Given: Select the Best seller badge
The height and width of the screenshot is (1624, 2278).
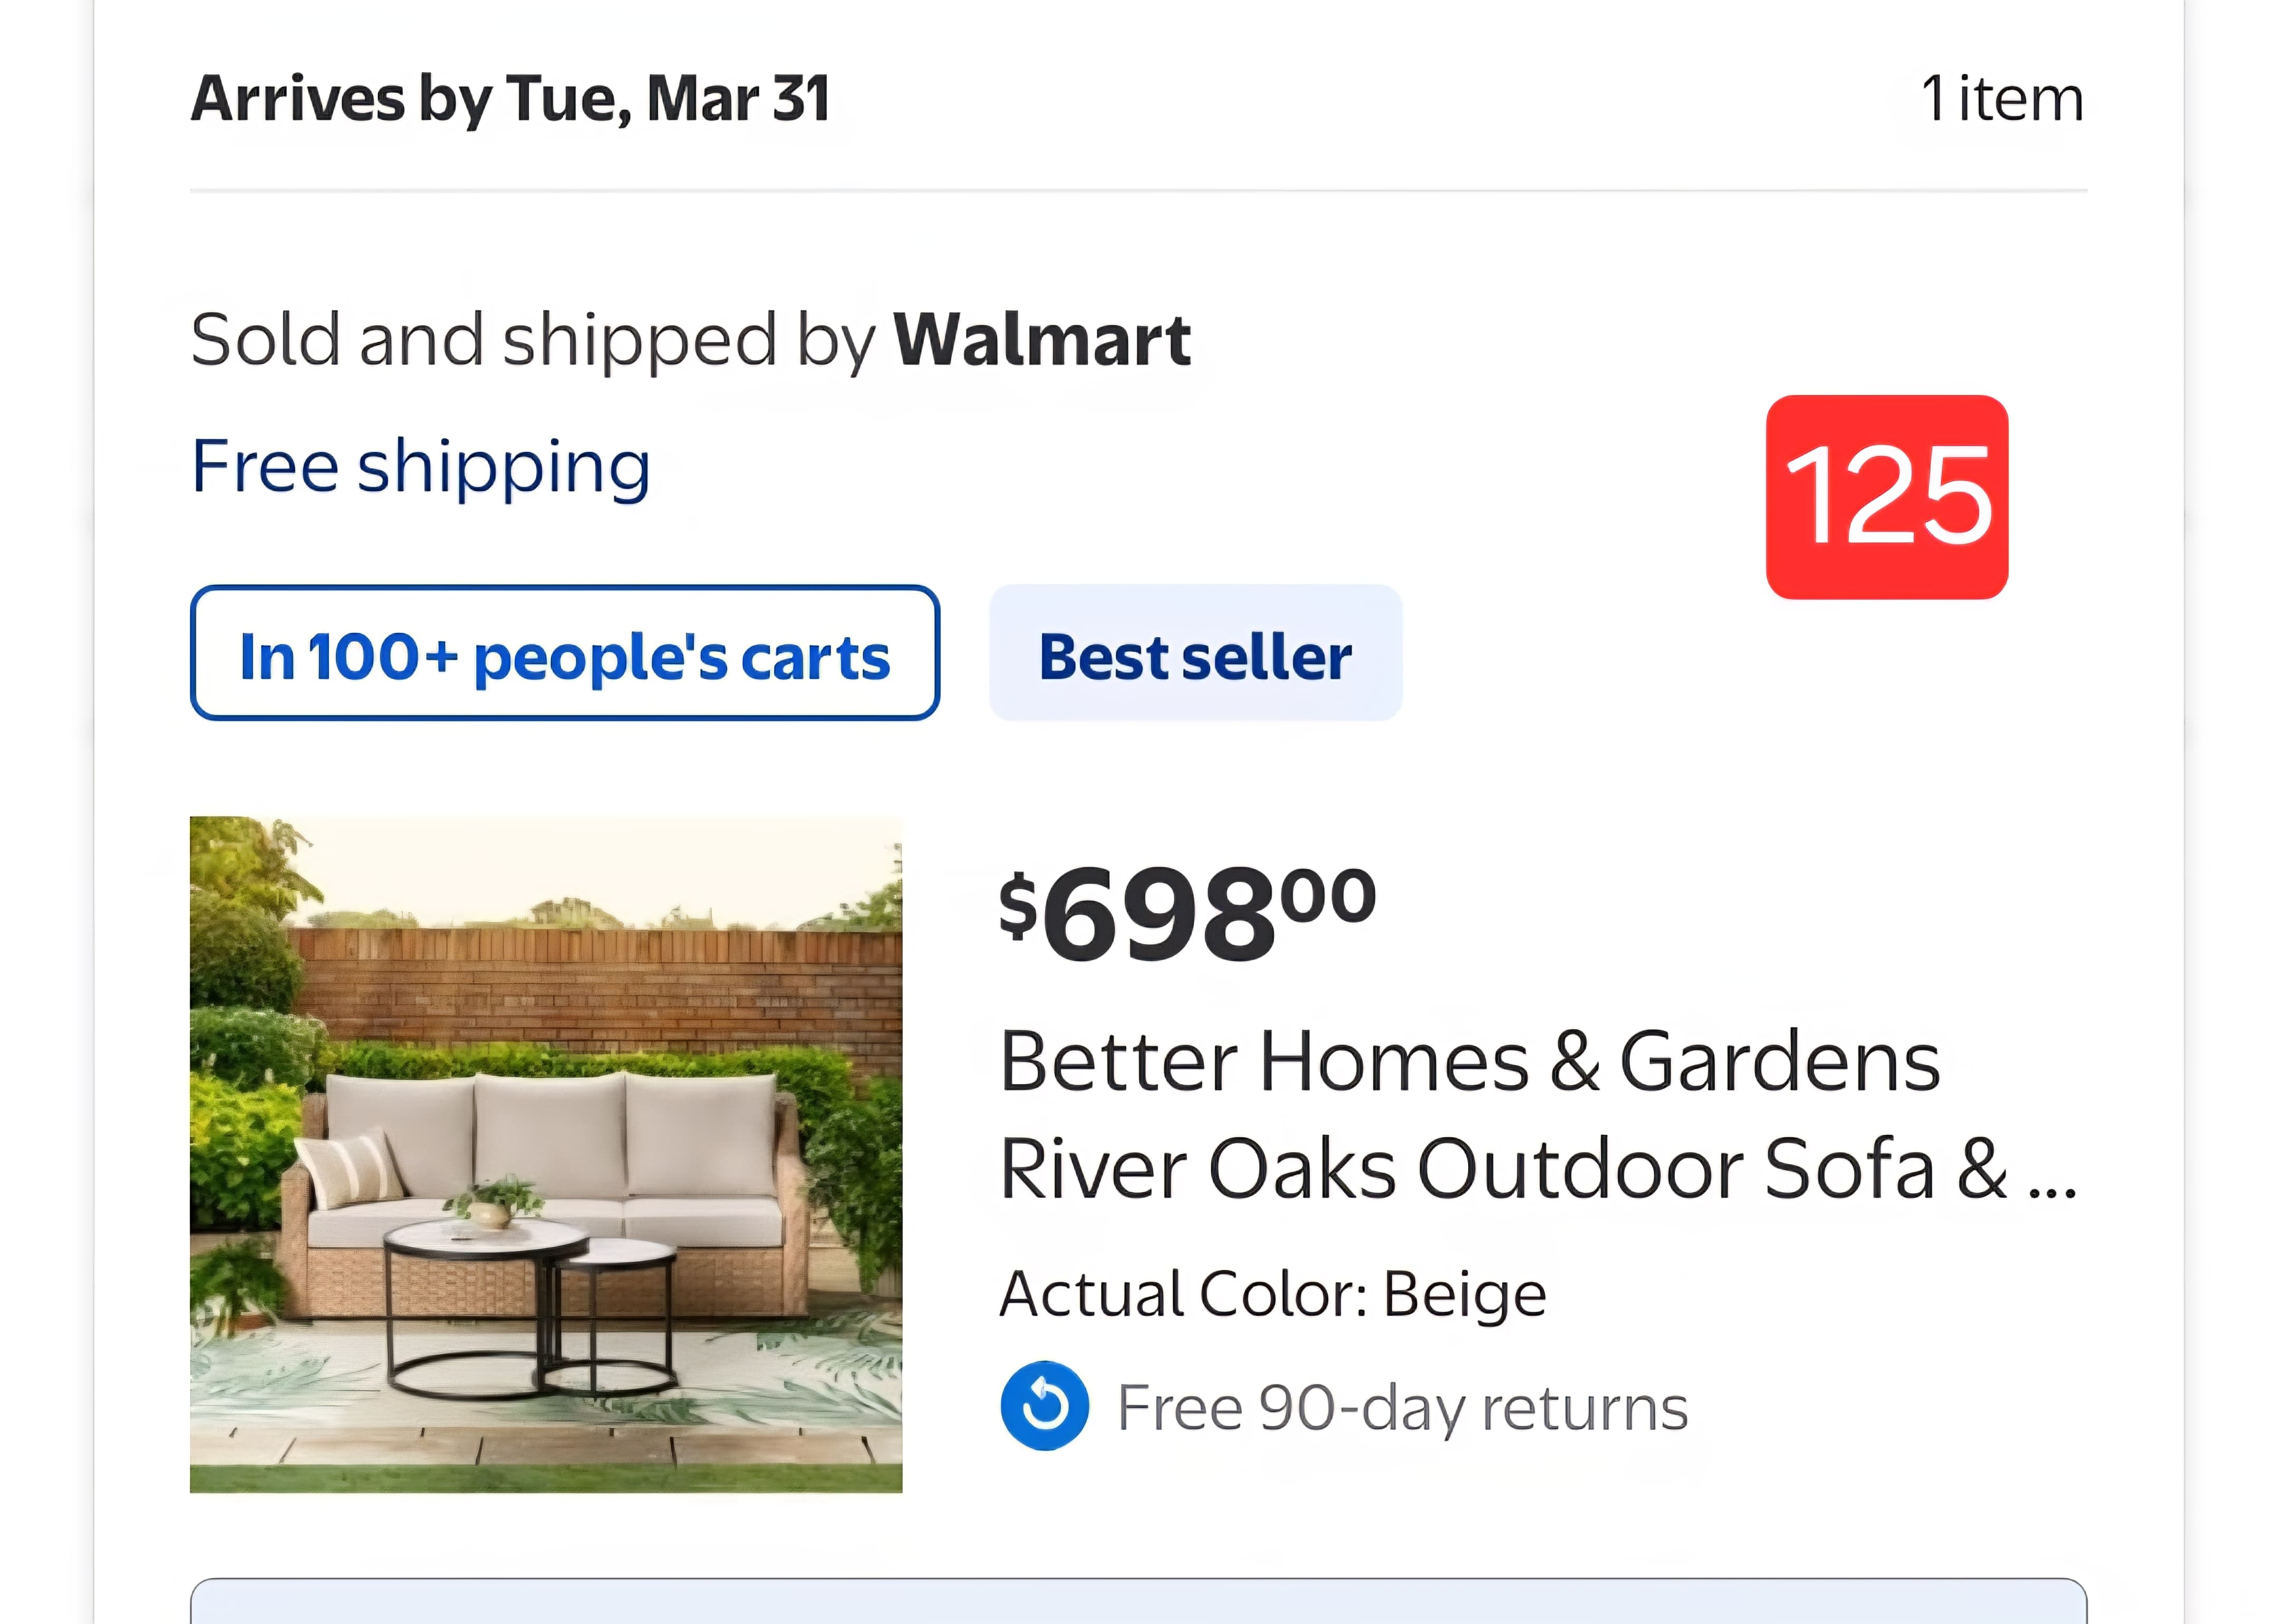Looking at the screenshot, I should click(1195, 653).
